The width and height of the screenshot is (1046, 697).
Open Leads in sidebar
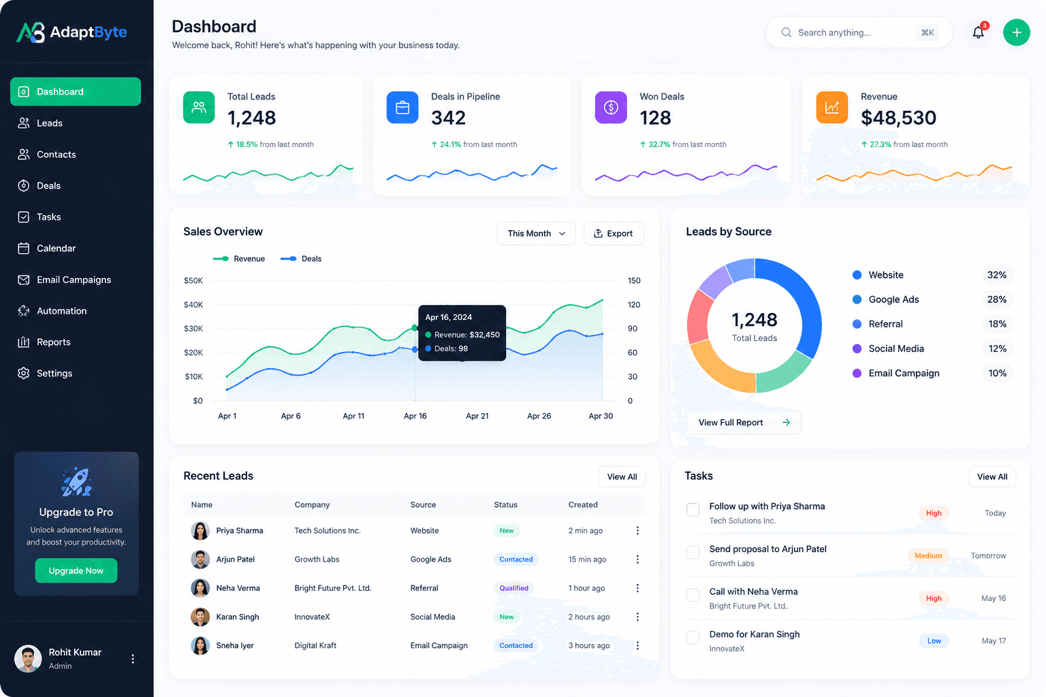pyautogui.click(x=76, y=123)
